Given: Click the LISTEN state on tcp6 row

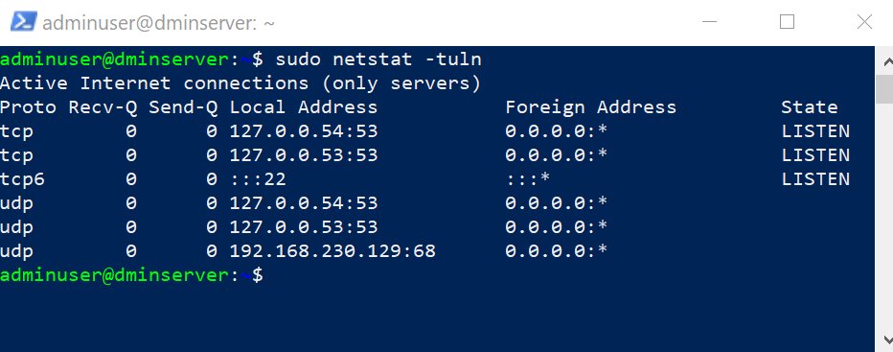Looking at the screenshot, I should pyautogui.click(x=815, y=179).
